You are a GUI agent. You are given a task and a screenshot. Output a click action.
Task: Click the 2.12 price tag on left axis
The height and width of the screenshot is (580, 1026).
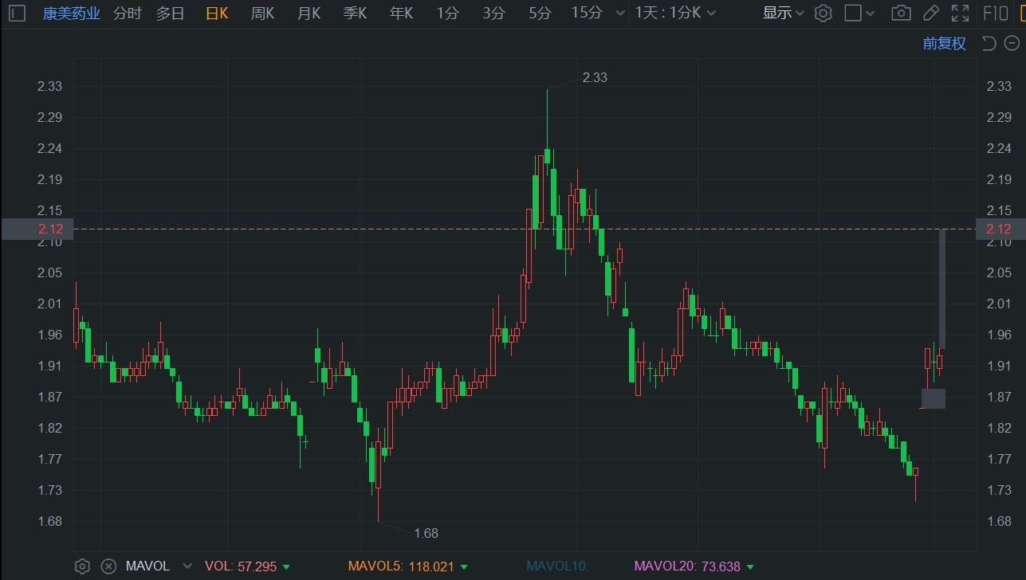pos(37,229)
